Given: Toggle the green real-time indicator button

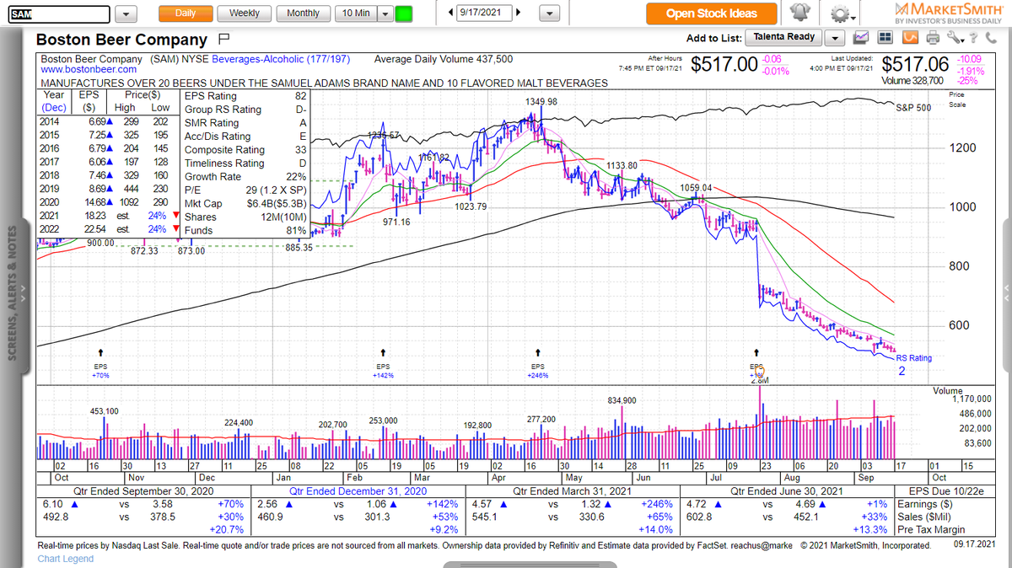Looking at the screenshot, I should coord(405,13).
